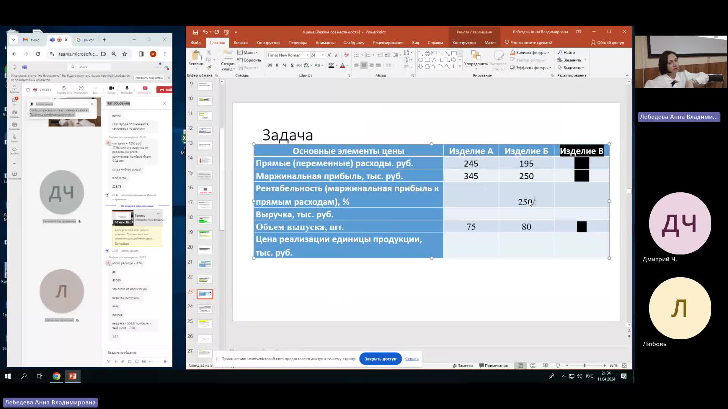Create new slide (Создать слайд)

[x=228, y=61]
